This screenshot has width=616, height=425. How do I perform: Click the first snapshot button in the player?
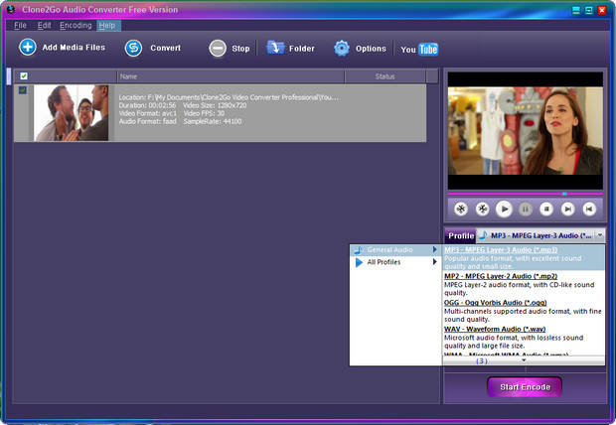(x=461, y=209)
